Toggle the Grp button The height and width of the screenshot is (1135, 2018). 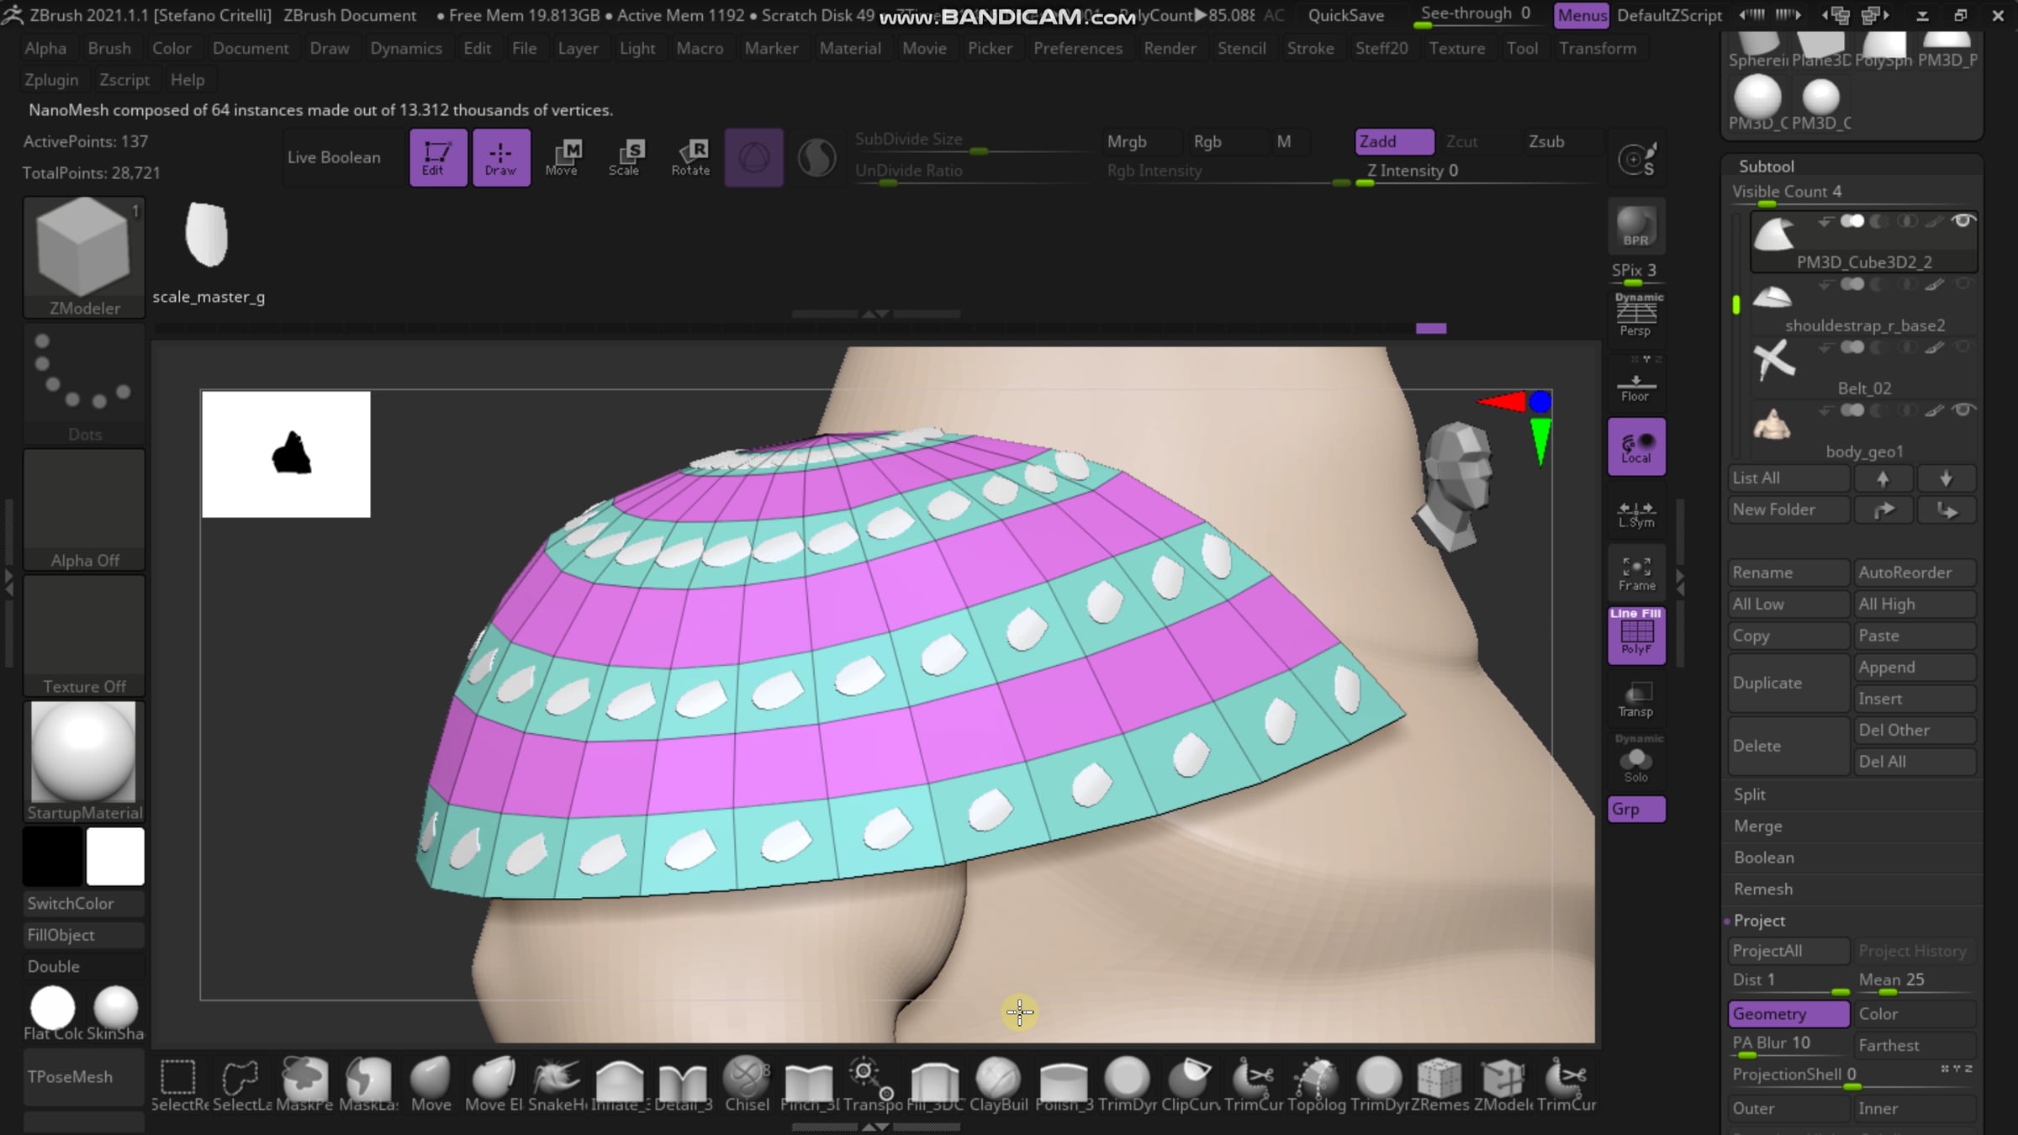pyautogui.click(x=1636, y=810)
